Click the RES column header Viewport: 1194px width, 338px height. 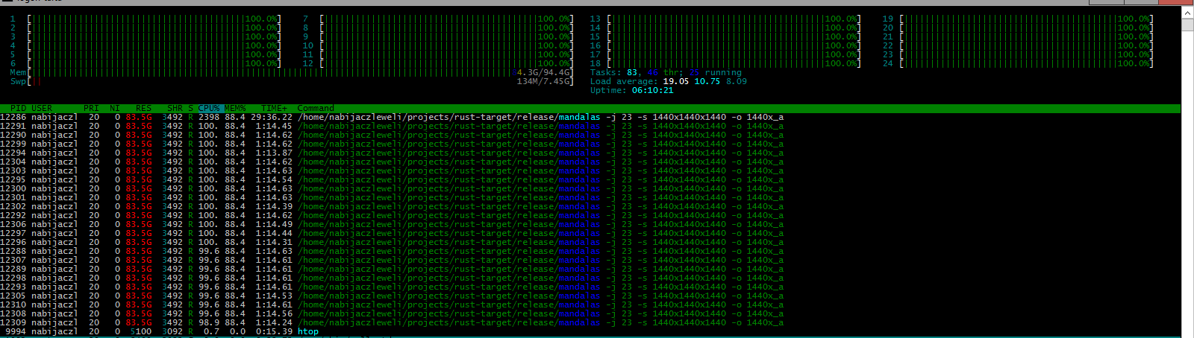[x=143, y=109]
